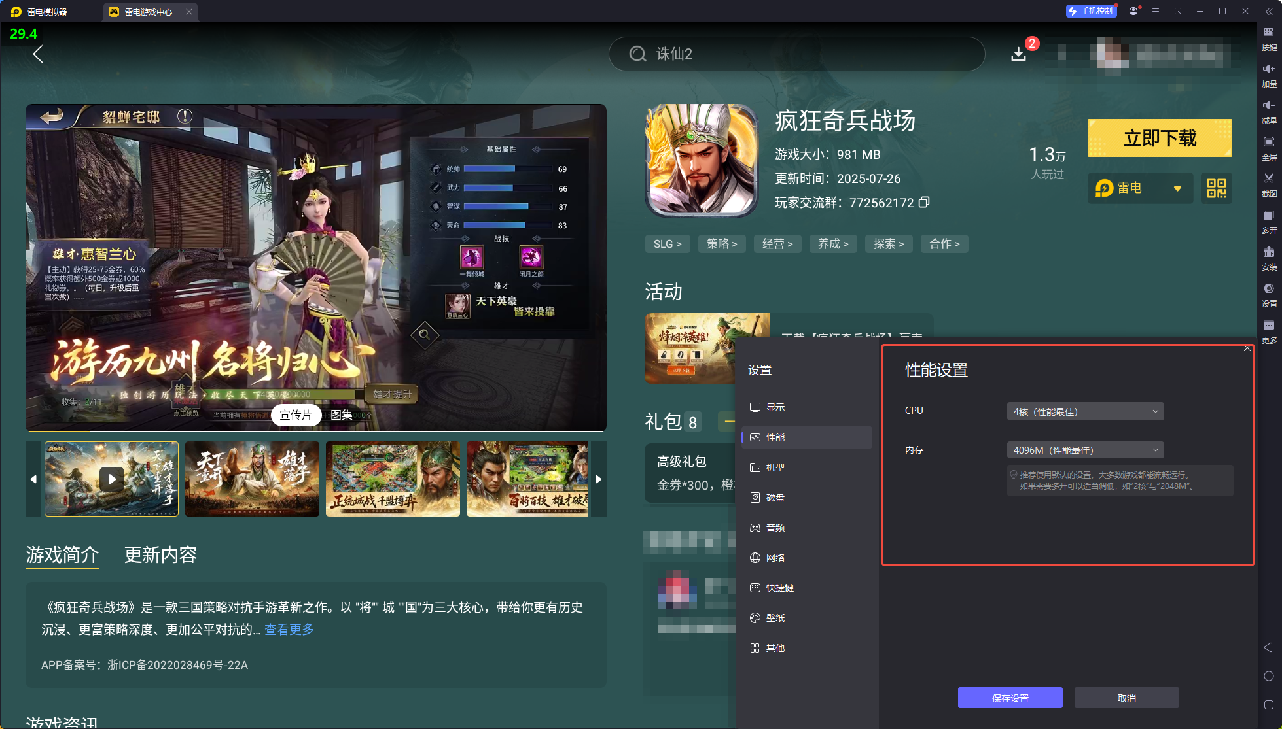
Task: Click the Android back triangle button
Action: click(x=1268, y=647)
